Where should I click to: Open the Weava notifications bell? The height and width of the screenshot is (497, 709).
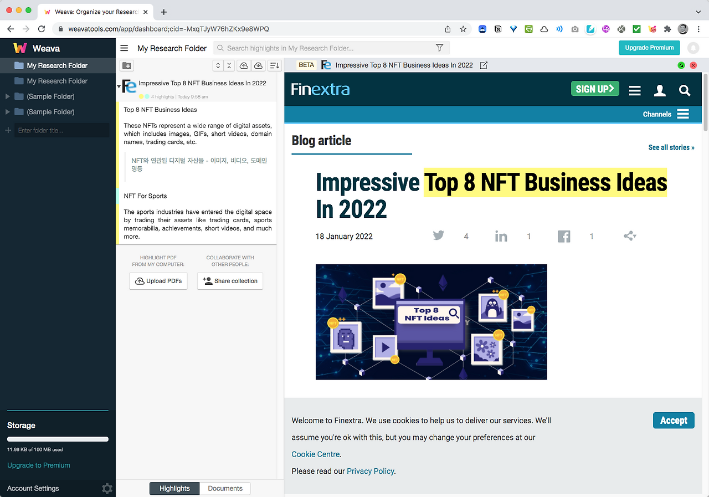click(693, 48)
